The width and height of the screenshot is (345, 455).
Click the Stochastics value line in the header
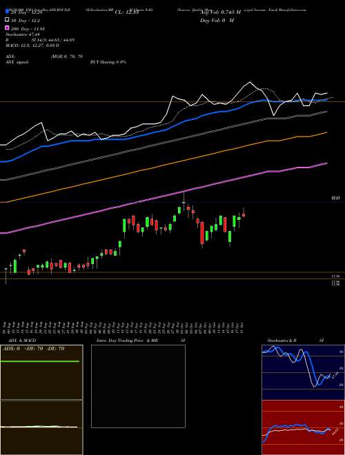tap(23, 34)
